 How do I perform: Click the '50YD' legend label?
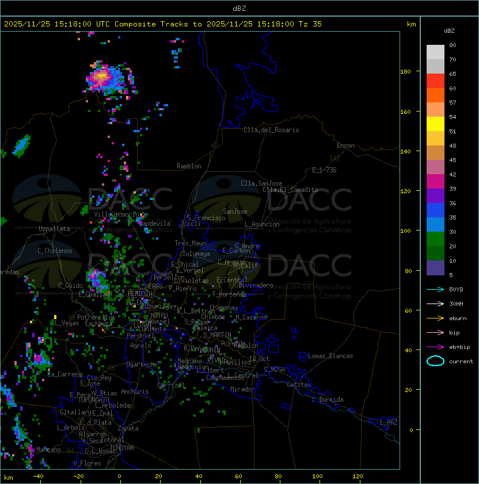456,290
